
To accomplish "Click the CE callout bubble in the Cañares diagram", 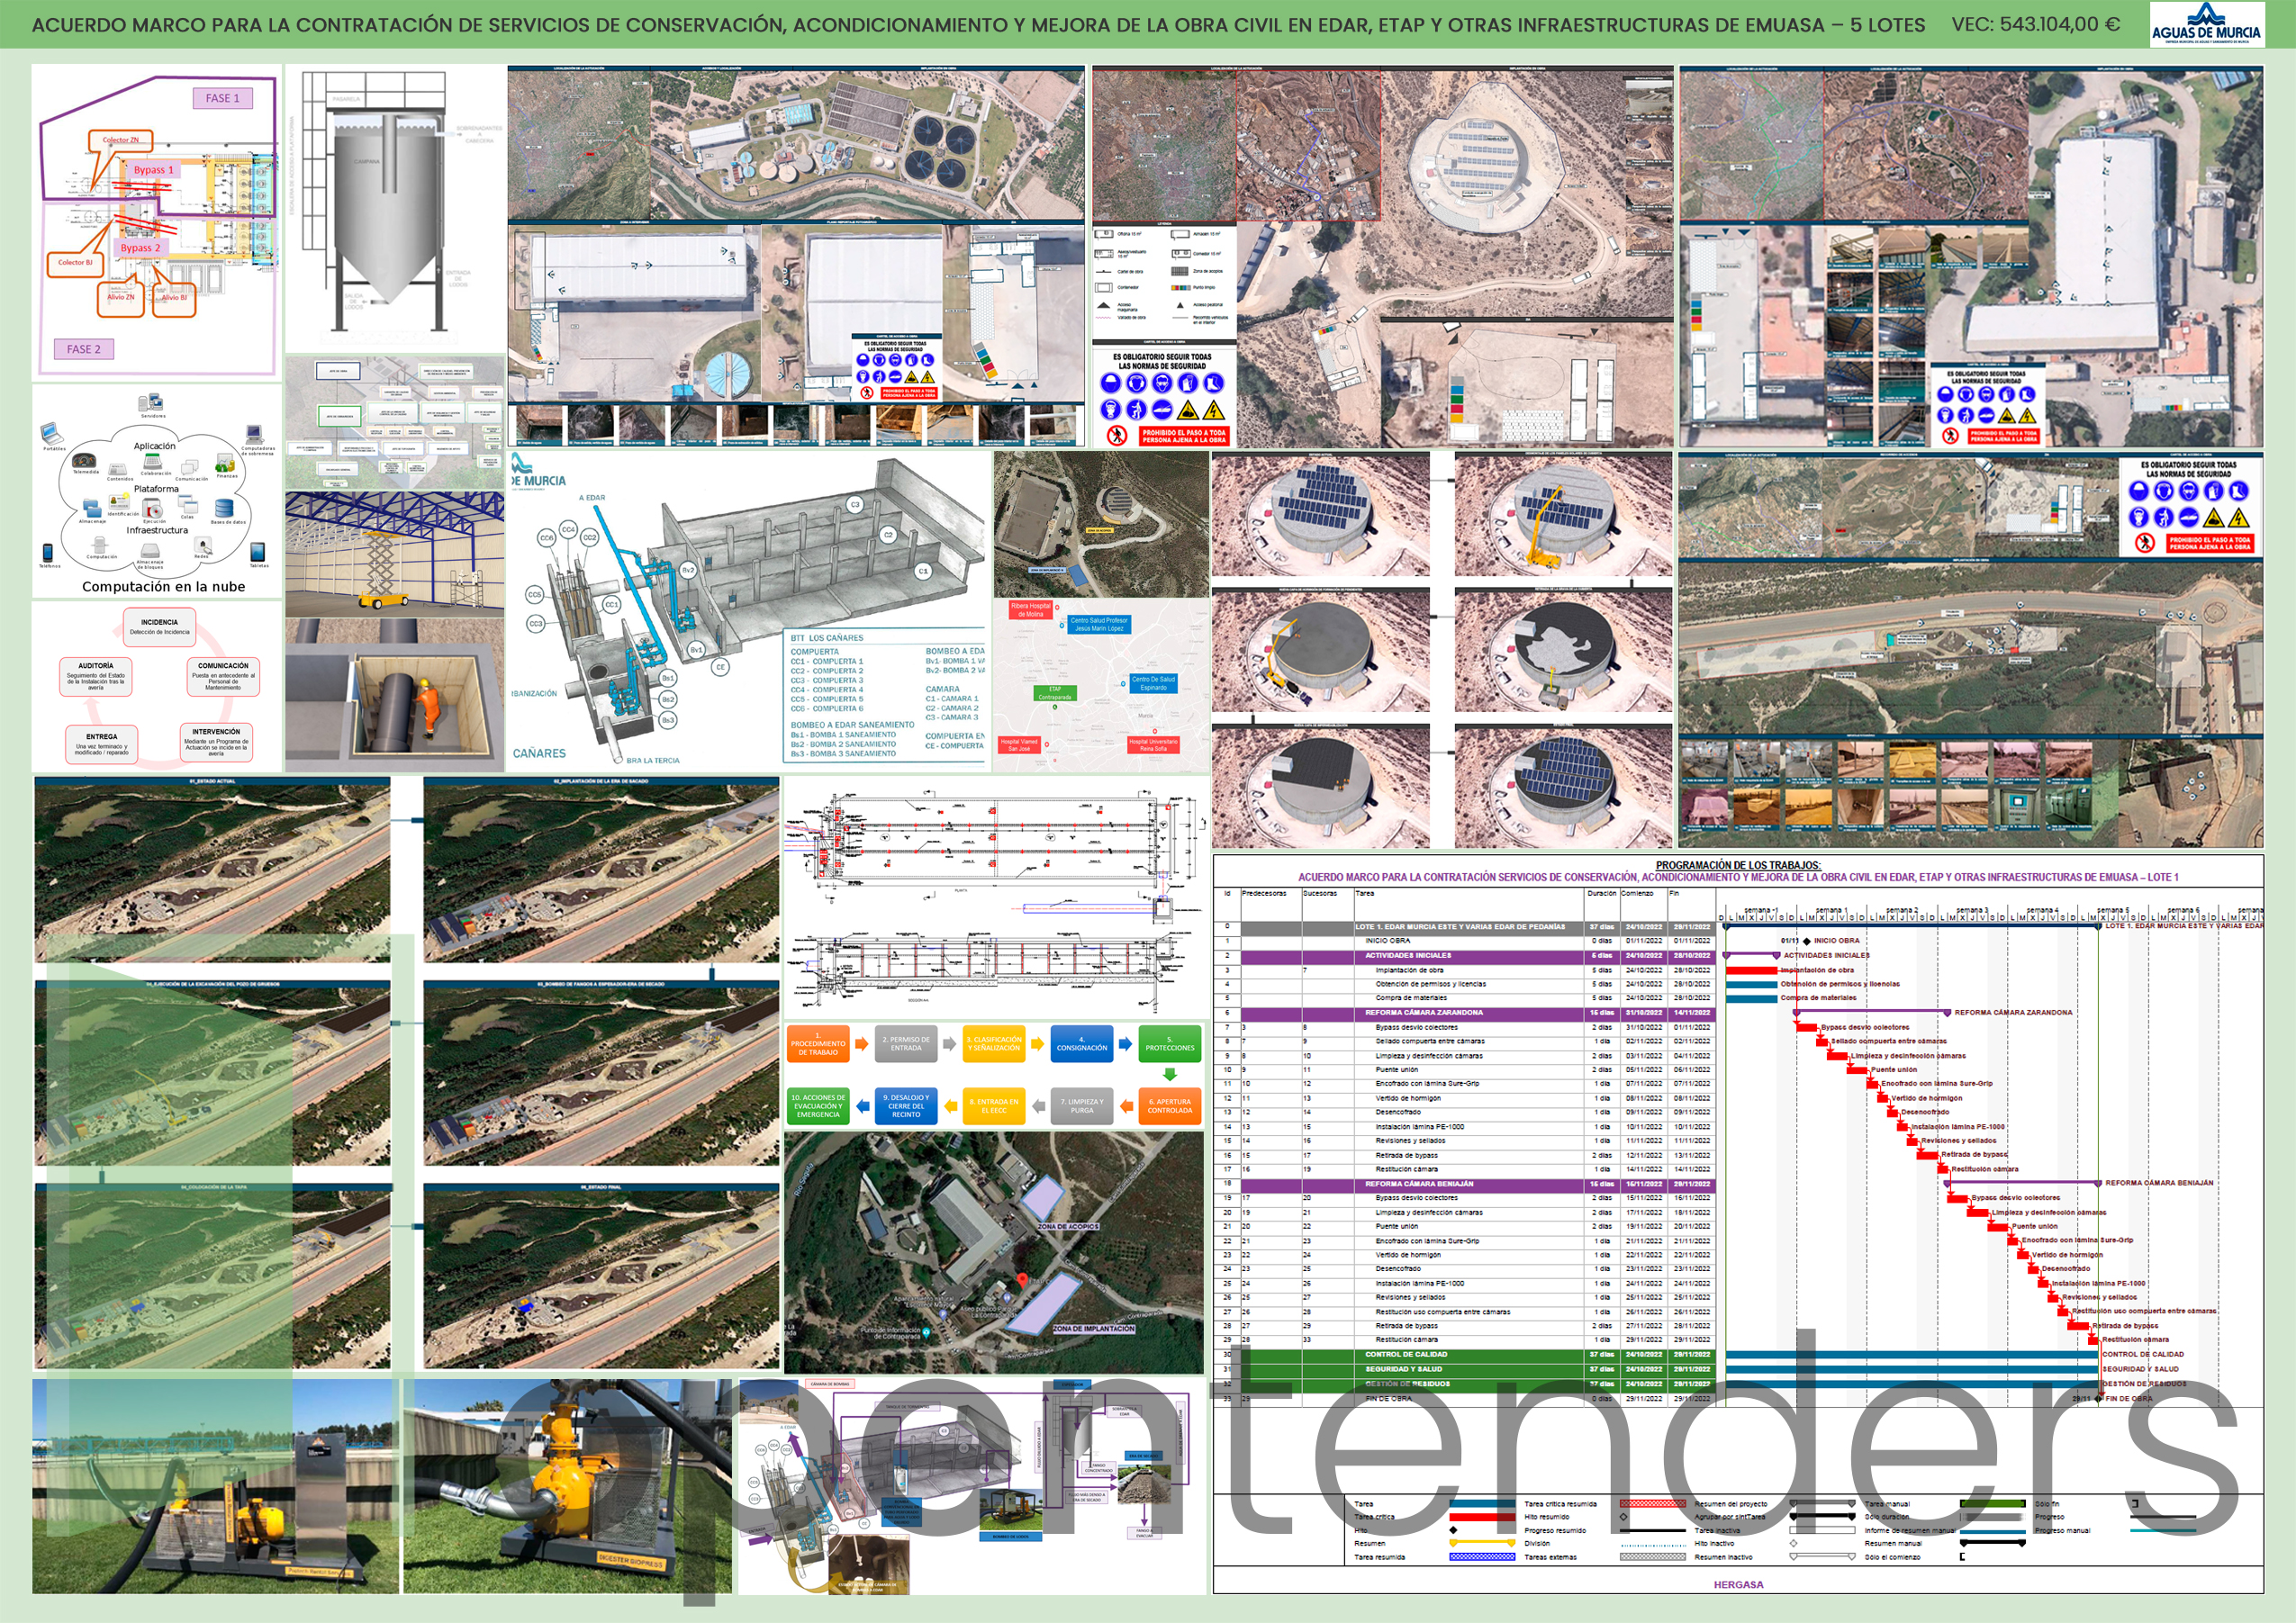I will pos(720,667).
